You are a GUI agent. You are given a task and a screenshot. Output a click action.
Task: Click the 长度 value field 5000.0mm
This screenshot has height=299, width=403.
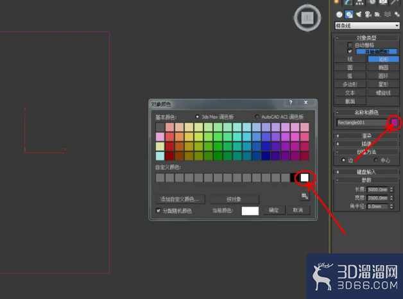click(x=377, y=189)
